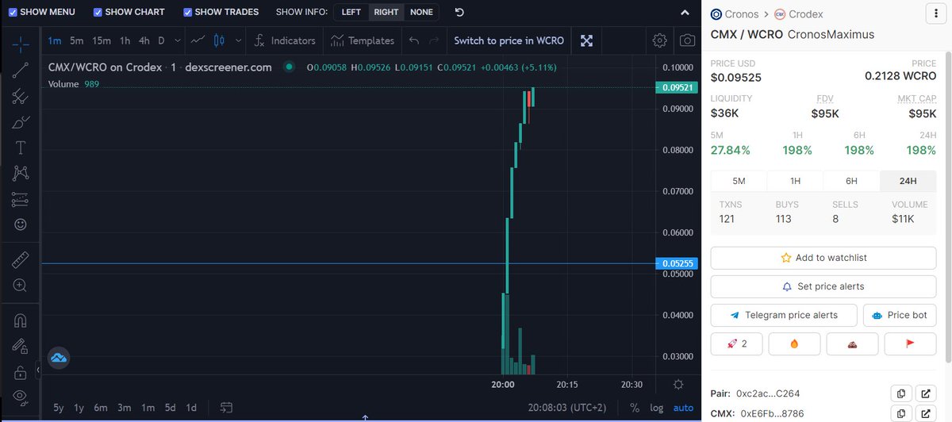This screenshot has height=422, width=952.
Task: Toggle the magnet snap mode
Action: (21, 320)
